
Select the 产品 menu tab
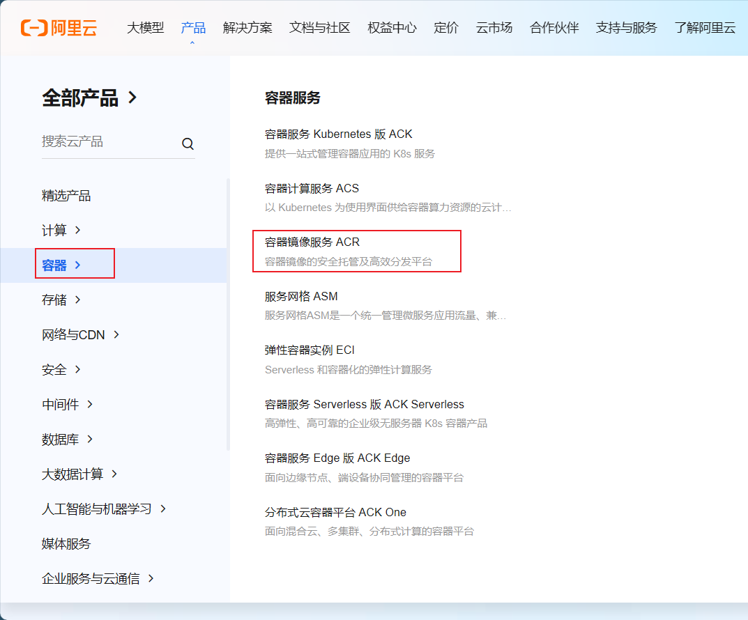point(193,28)
